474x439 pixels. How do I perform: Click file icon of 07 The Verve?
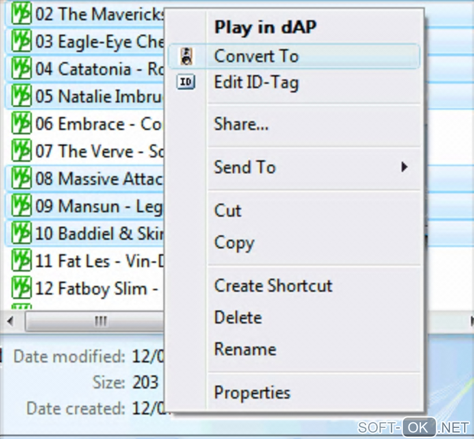tap(21, 151)
